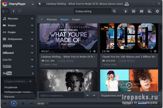
Task: Expand the billboard sidebar section
Action: [x=32, y=53]
